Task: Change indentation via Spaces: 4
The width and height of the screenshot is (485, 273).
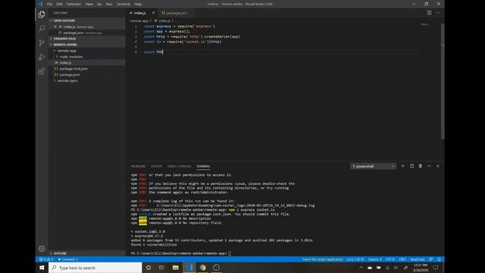Action: coord(374,259)
